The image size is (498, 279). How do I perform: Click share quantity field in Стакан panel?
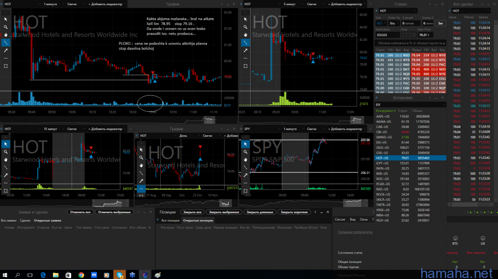tap(410, 23)
